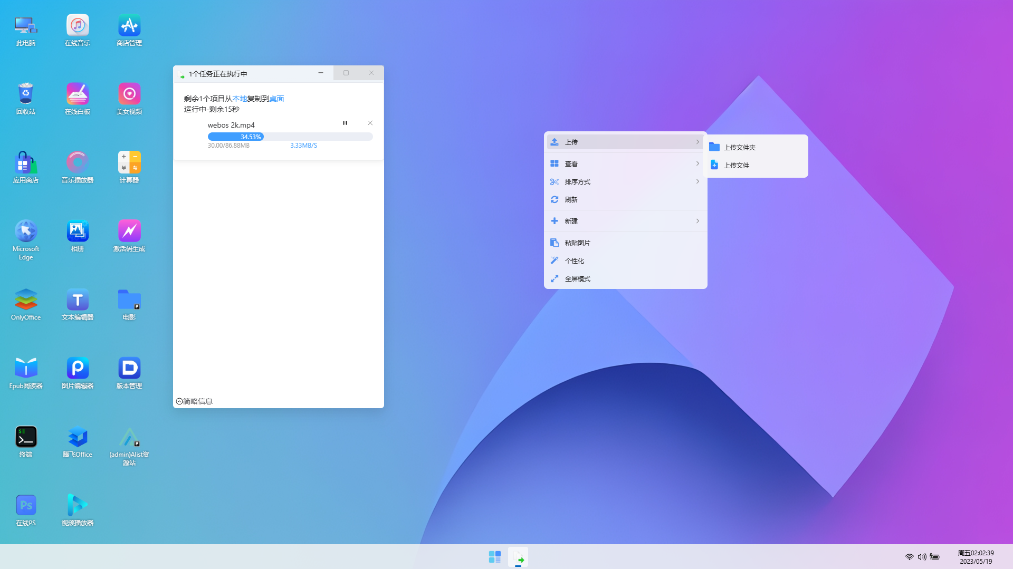Screen dimensions: 1013x569
Task: Launch the 终端 terminal icon
Action: click(26, 442)
